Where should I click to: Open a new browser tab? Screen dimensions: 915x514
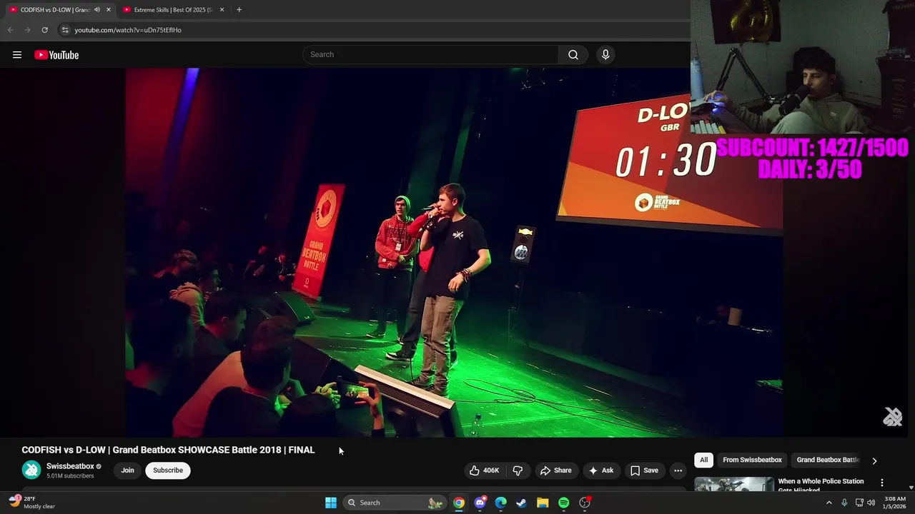239,10
